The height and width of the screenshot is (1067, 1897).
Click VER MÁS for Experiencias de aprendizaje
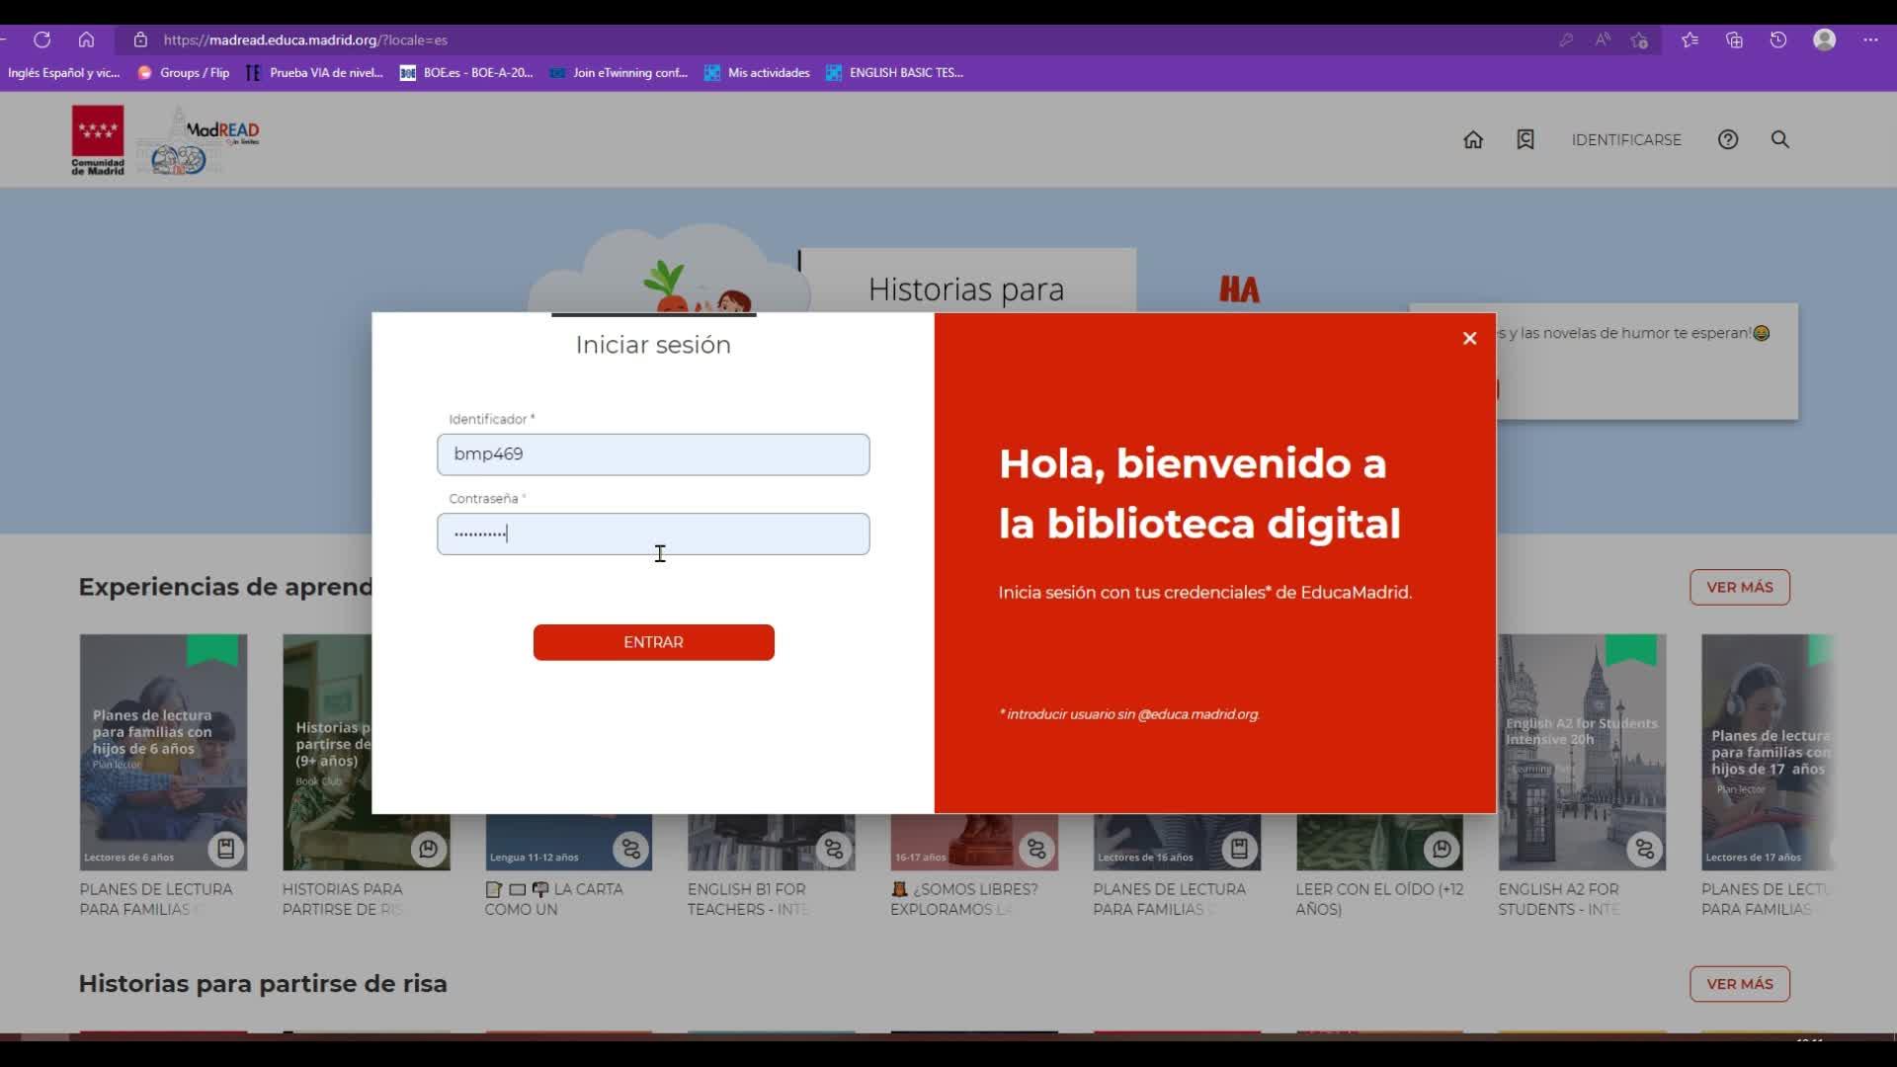pos(1739,587)
